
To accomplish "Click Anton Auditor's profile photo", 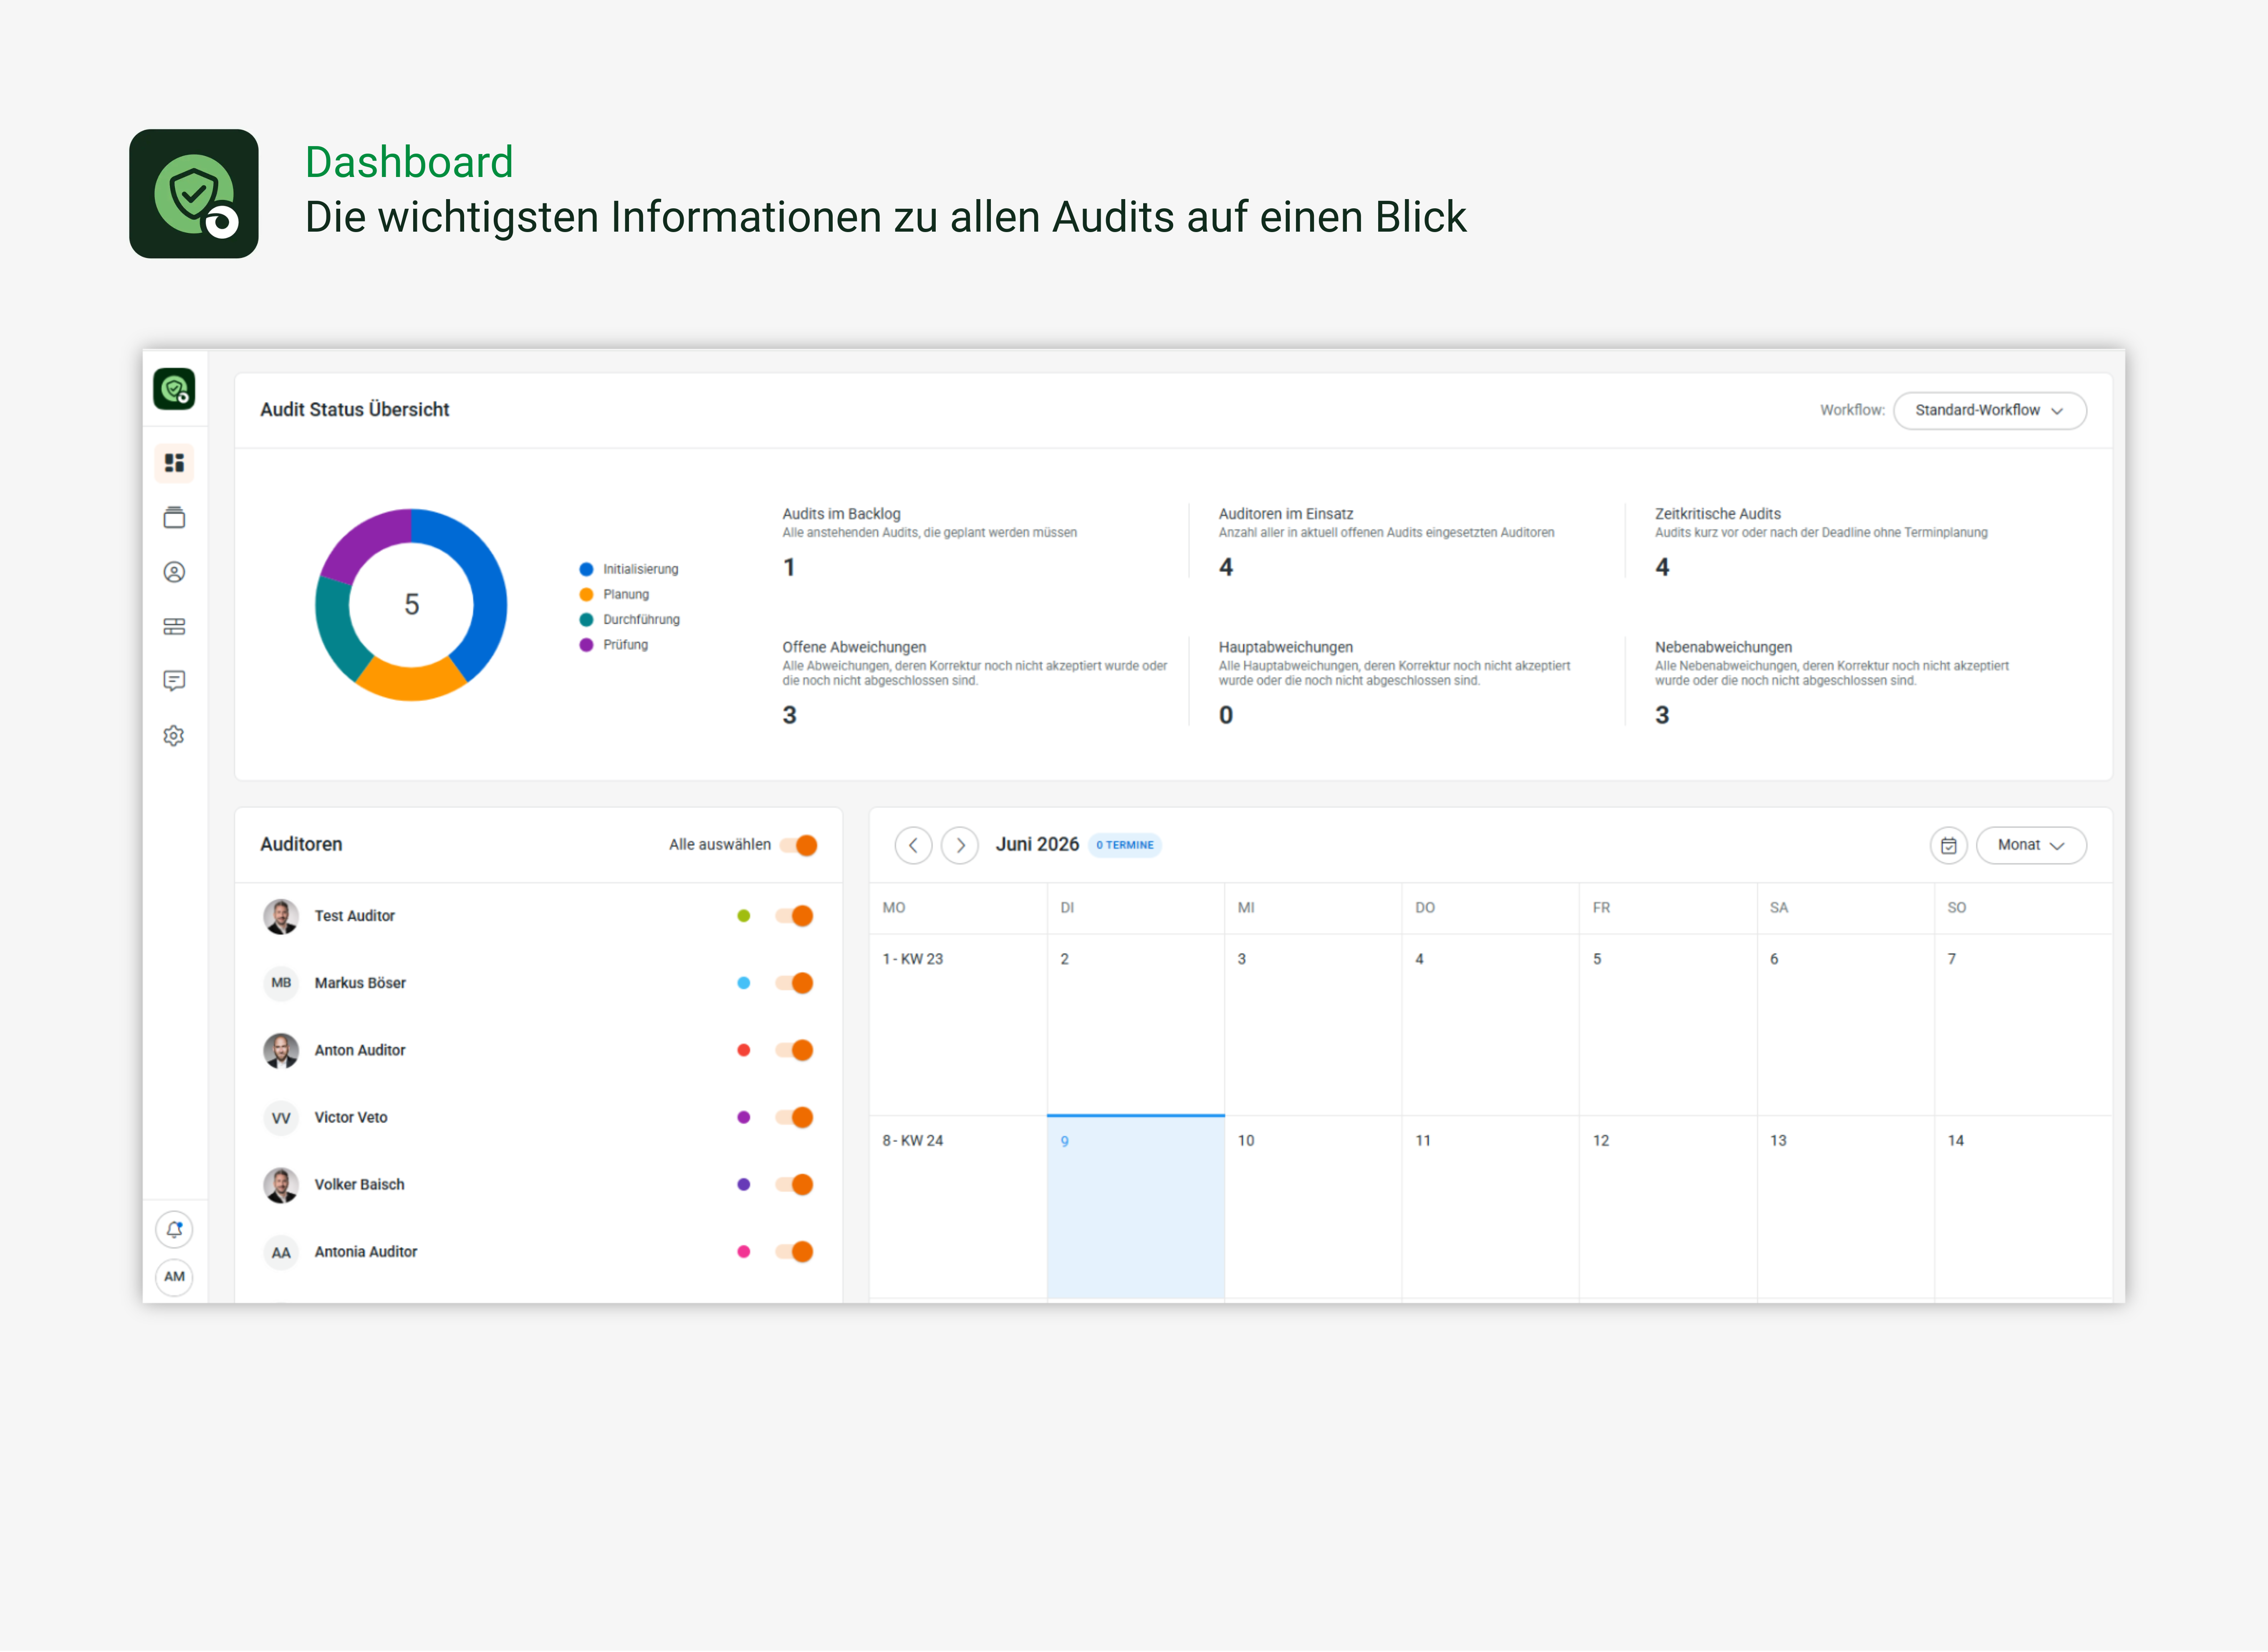I will pyautogui.click(x=281, y=1050).
